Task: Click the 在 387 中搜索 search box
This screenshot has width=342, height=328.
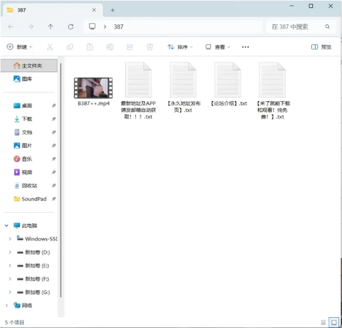Action: [301, 27]
